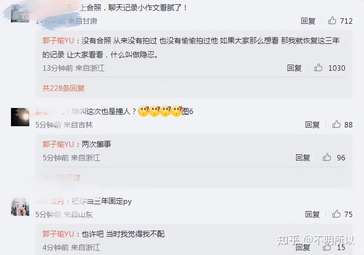
Task: Open the anime avatar of Shandong commenter
Action: (20, 207)
